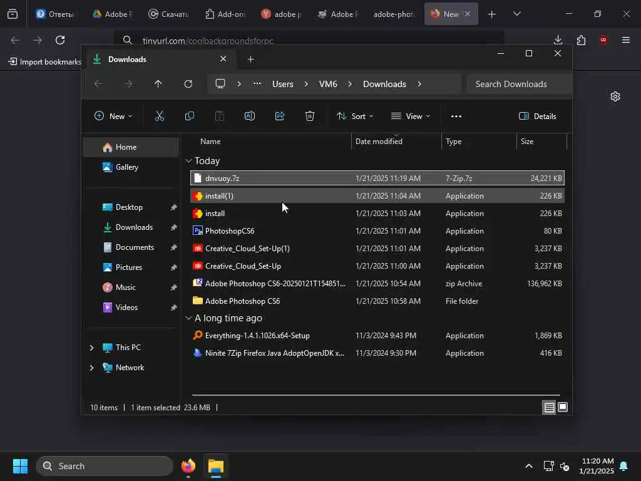Select the PhotoshopCS6 application file
This screenshot has width=641, height=481.
[x=377, y=231]
